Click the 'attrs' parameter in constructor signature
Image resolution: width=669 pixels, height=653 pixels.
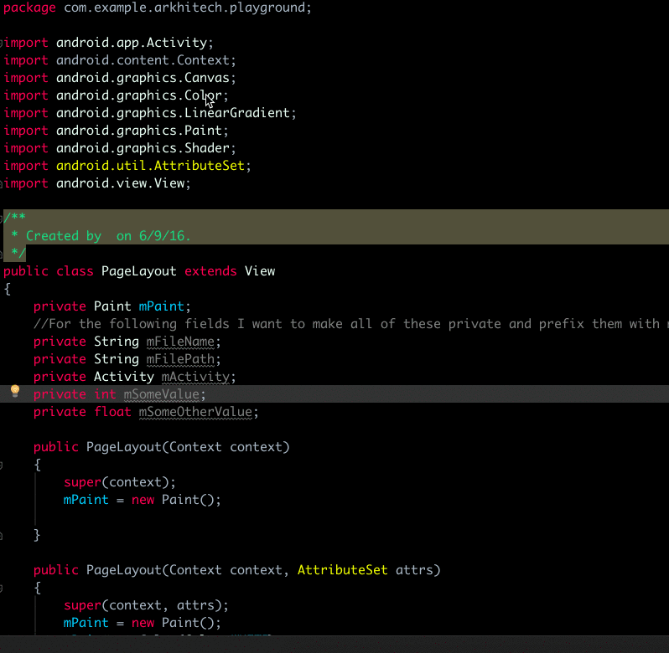coord(414,570)
